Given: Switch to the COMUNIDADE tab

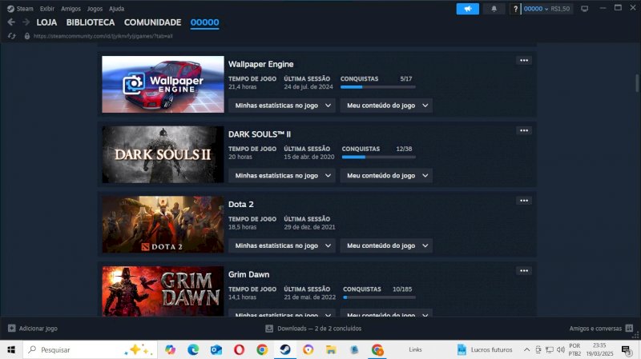Looking at the screenshot, I should (x=152, y=22).
